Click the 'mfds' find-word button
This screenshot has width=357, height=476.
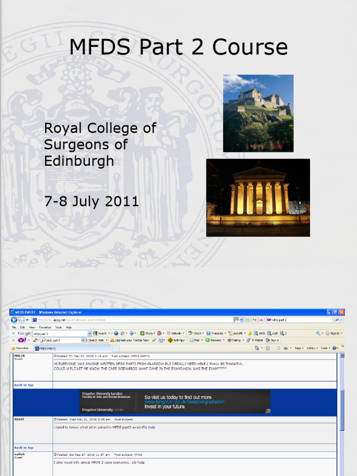coord(259,333)
